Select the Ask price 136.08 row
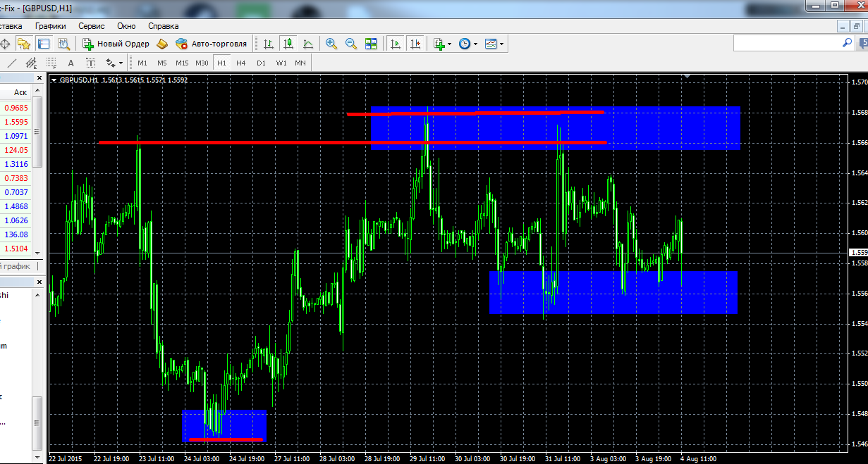Image resolution: width=868 pixels, height=464 pixels. point(16,234)
